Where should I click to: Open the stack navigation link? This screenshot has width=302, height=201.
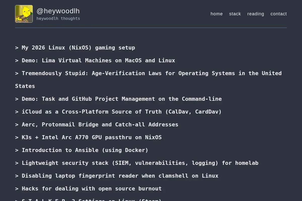pyautogui.click(x=235, y=14)
